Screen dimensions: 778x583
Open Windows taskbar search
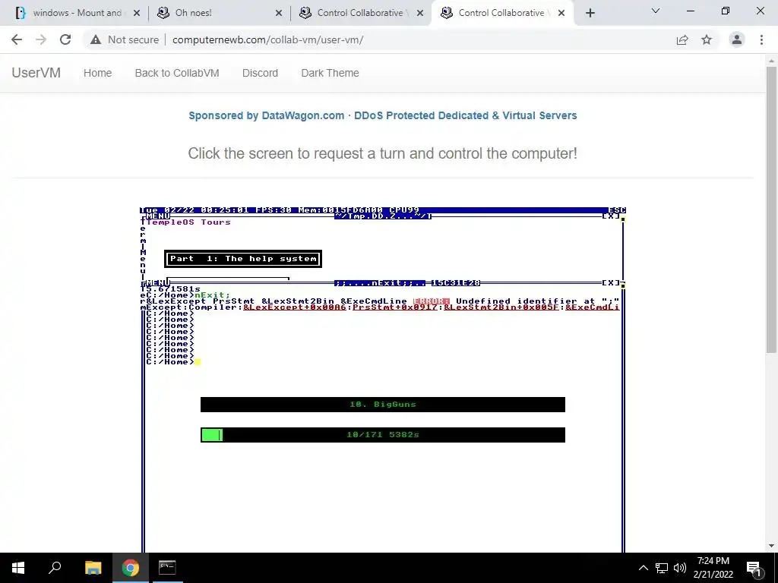click(x=55, y=568)
